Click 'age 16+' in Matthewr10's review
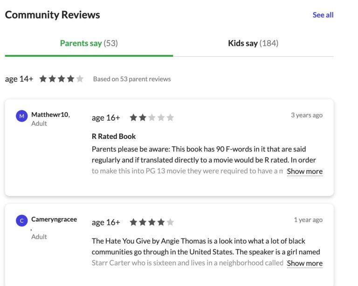Screen dimensions: 358x286 (x=106, y=118)
